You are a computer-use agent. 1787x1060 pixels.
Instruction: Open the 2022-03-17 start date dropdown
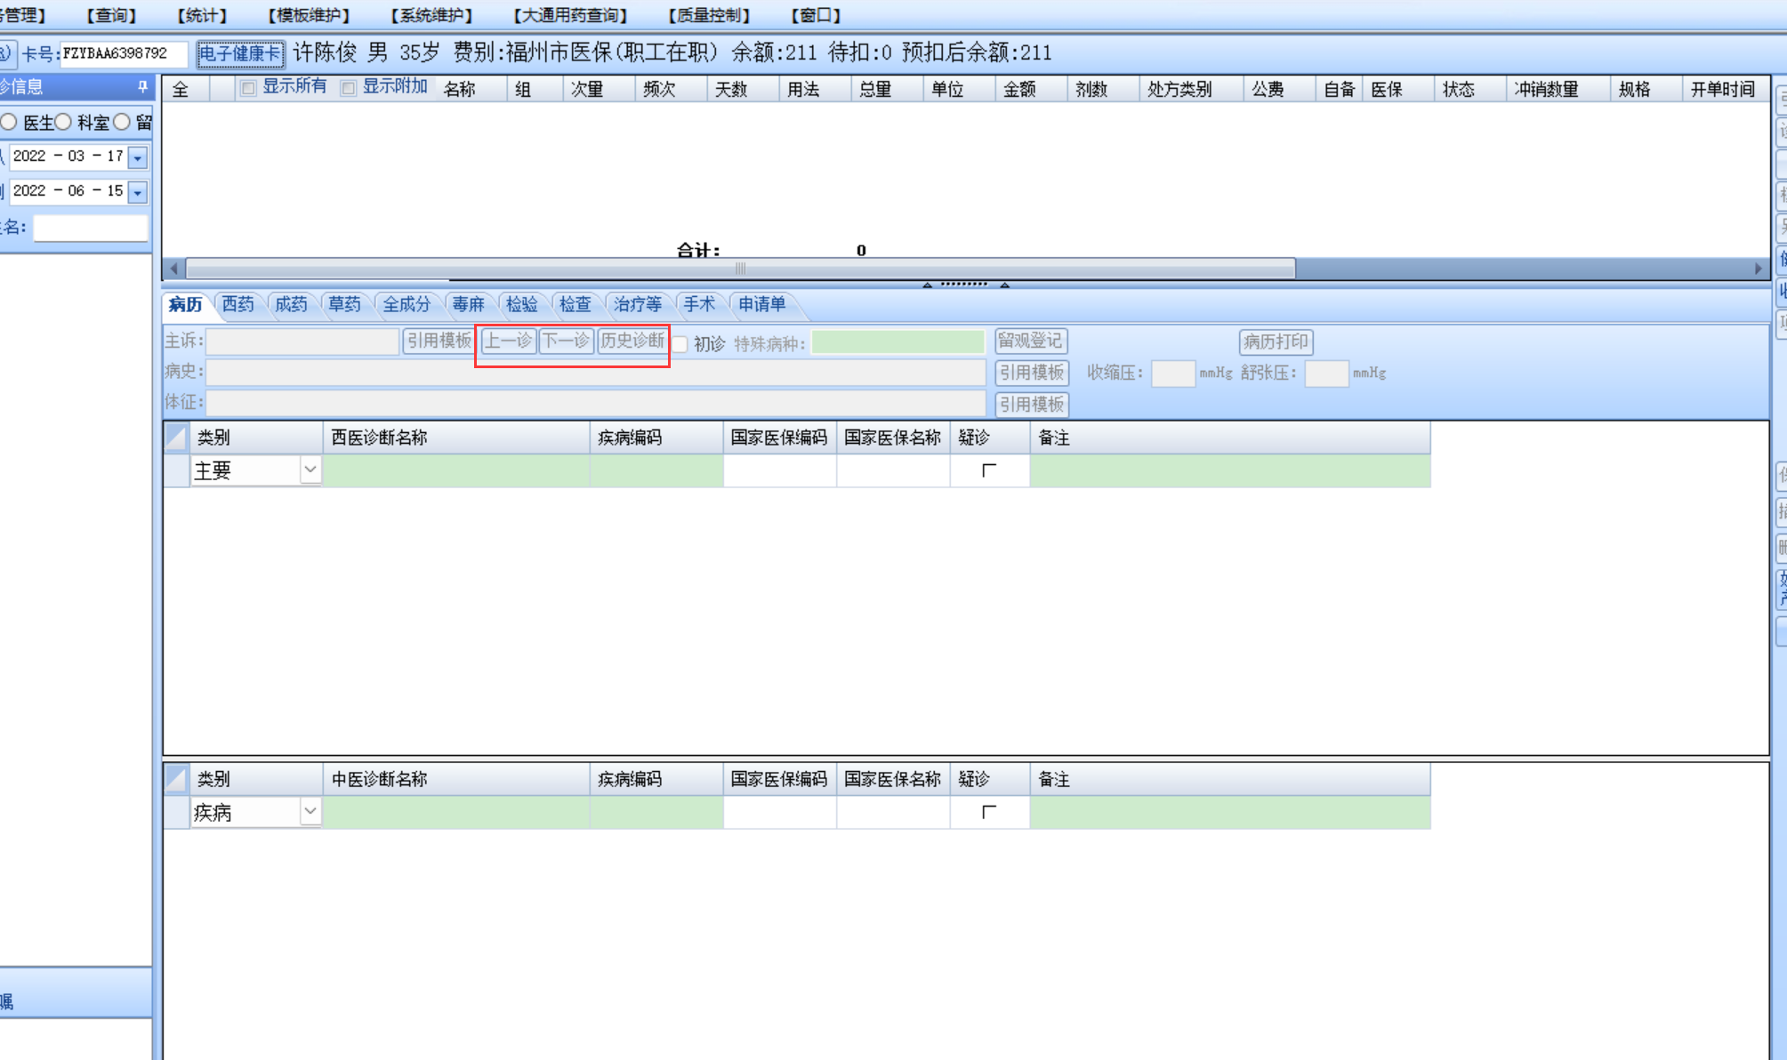pos(138,157)
